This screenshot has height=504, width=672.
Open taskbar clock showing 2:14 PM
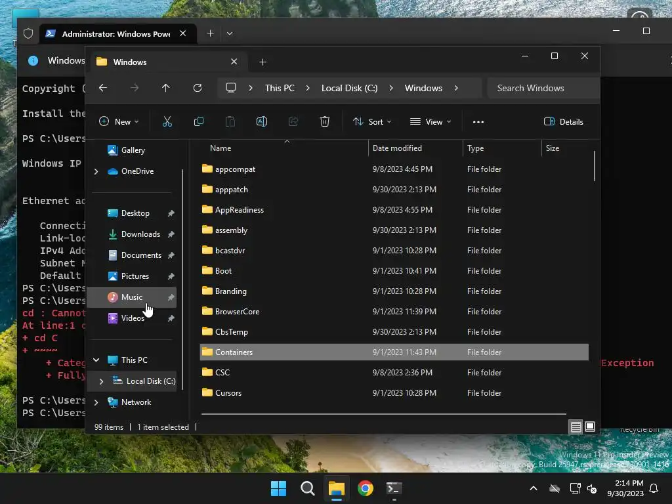pos(625,488)
